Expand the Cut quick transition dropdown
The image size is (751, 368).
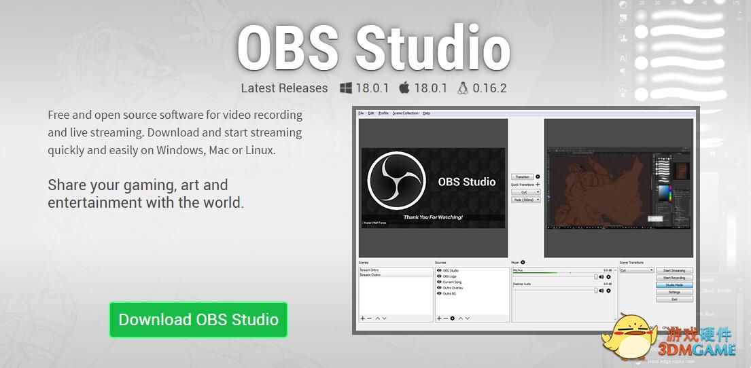[525, 192]
